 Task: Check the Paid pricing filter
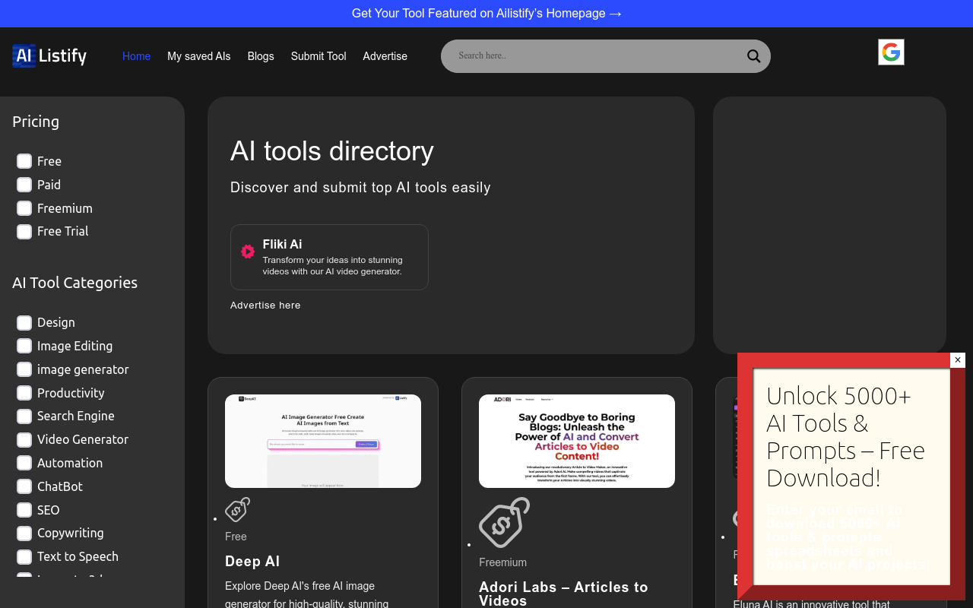24,185
